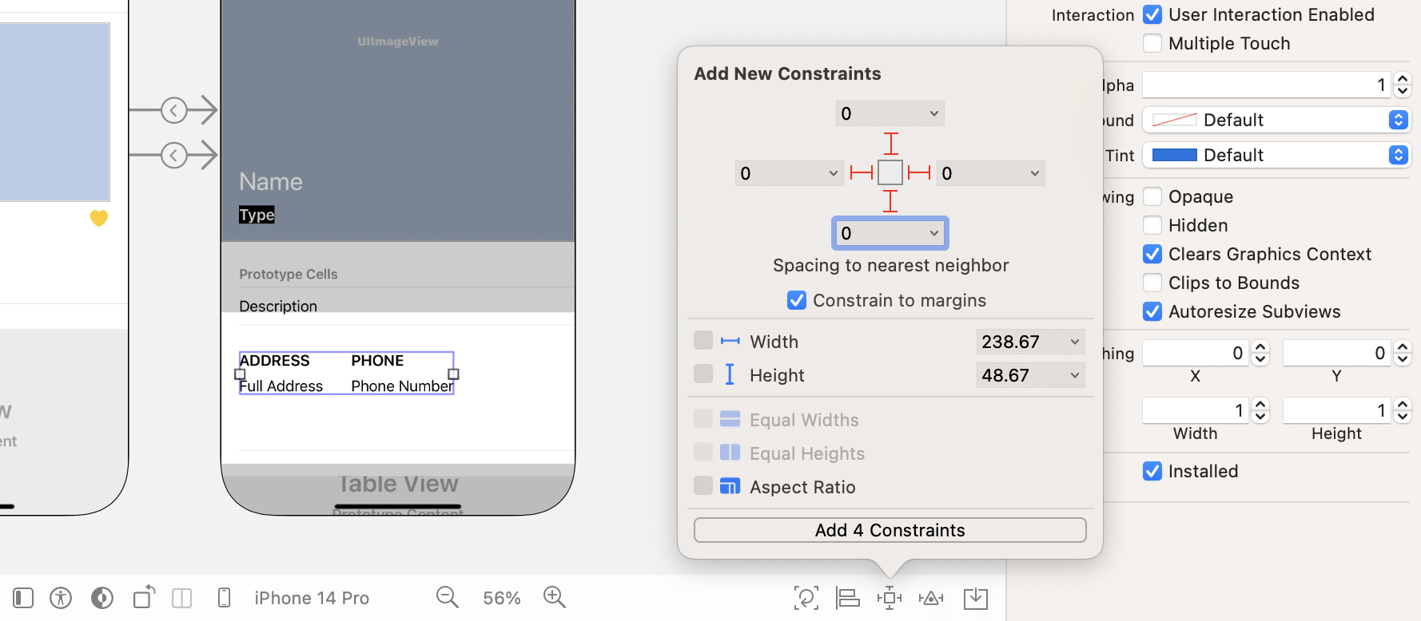
Task: Open the accessibility adjust variants icon
Action: coord(60,597)
